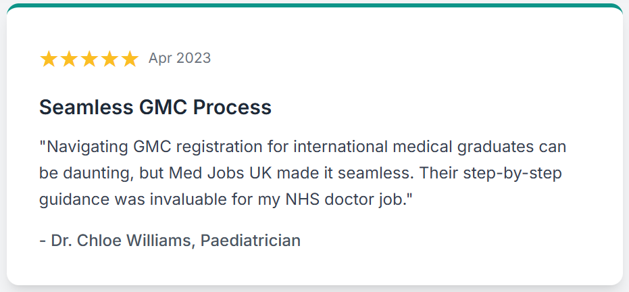Click the first gold star
Viewport: 629px width, 292px height.
click(x=49, y=59)
